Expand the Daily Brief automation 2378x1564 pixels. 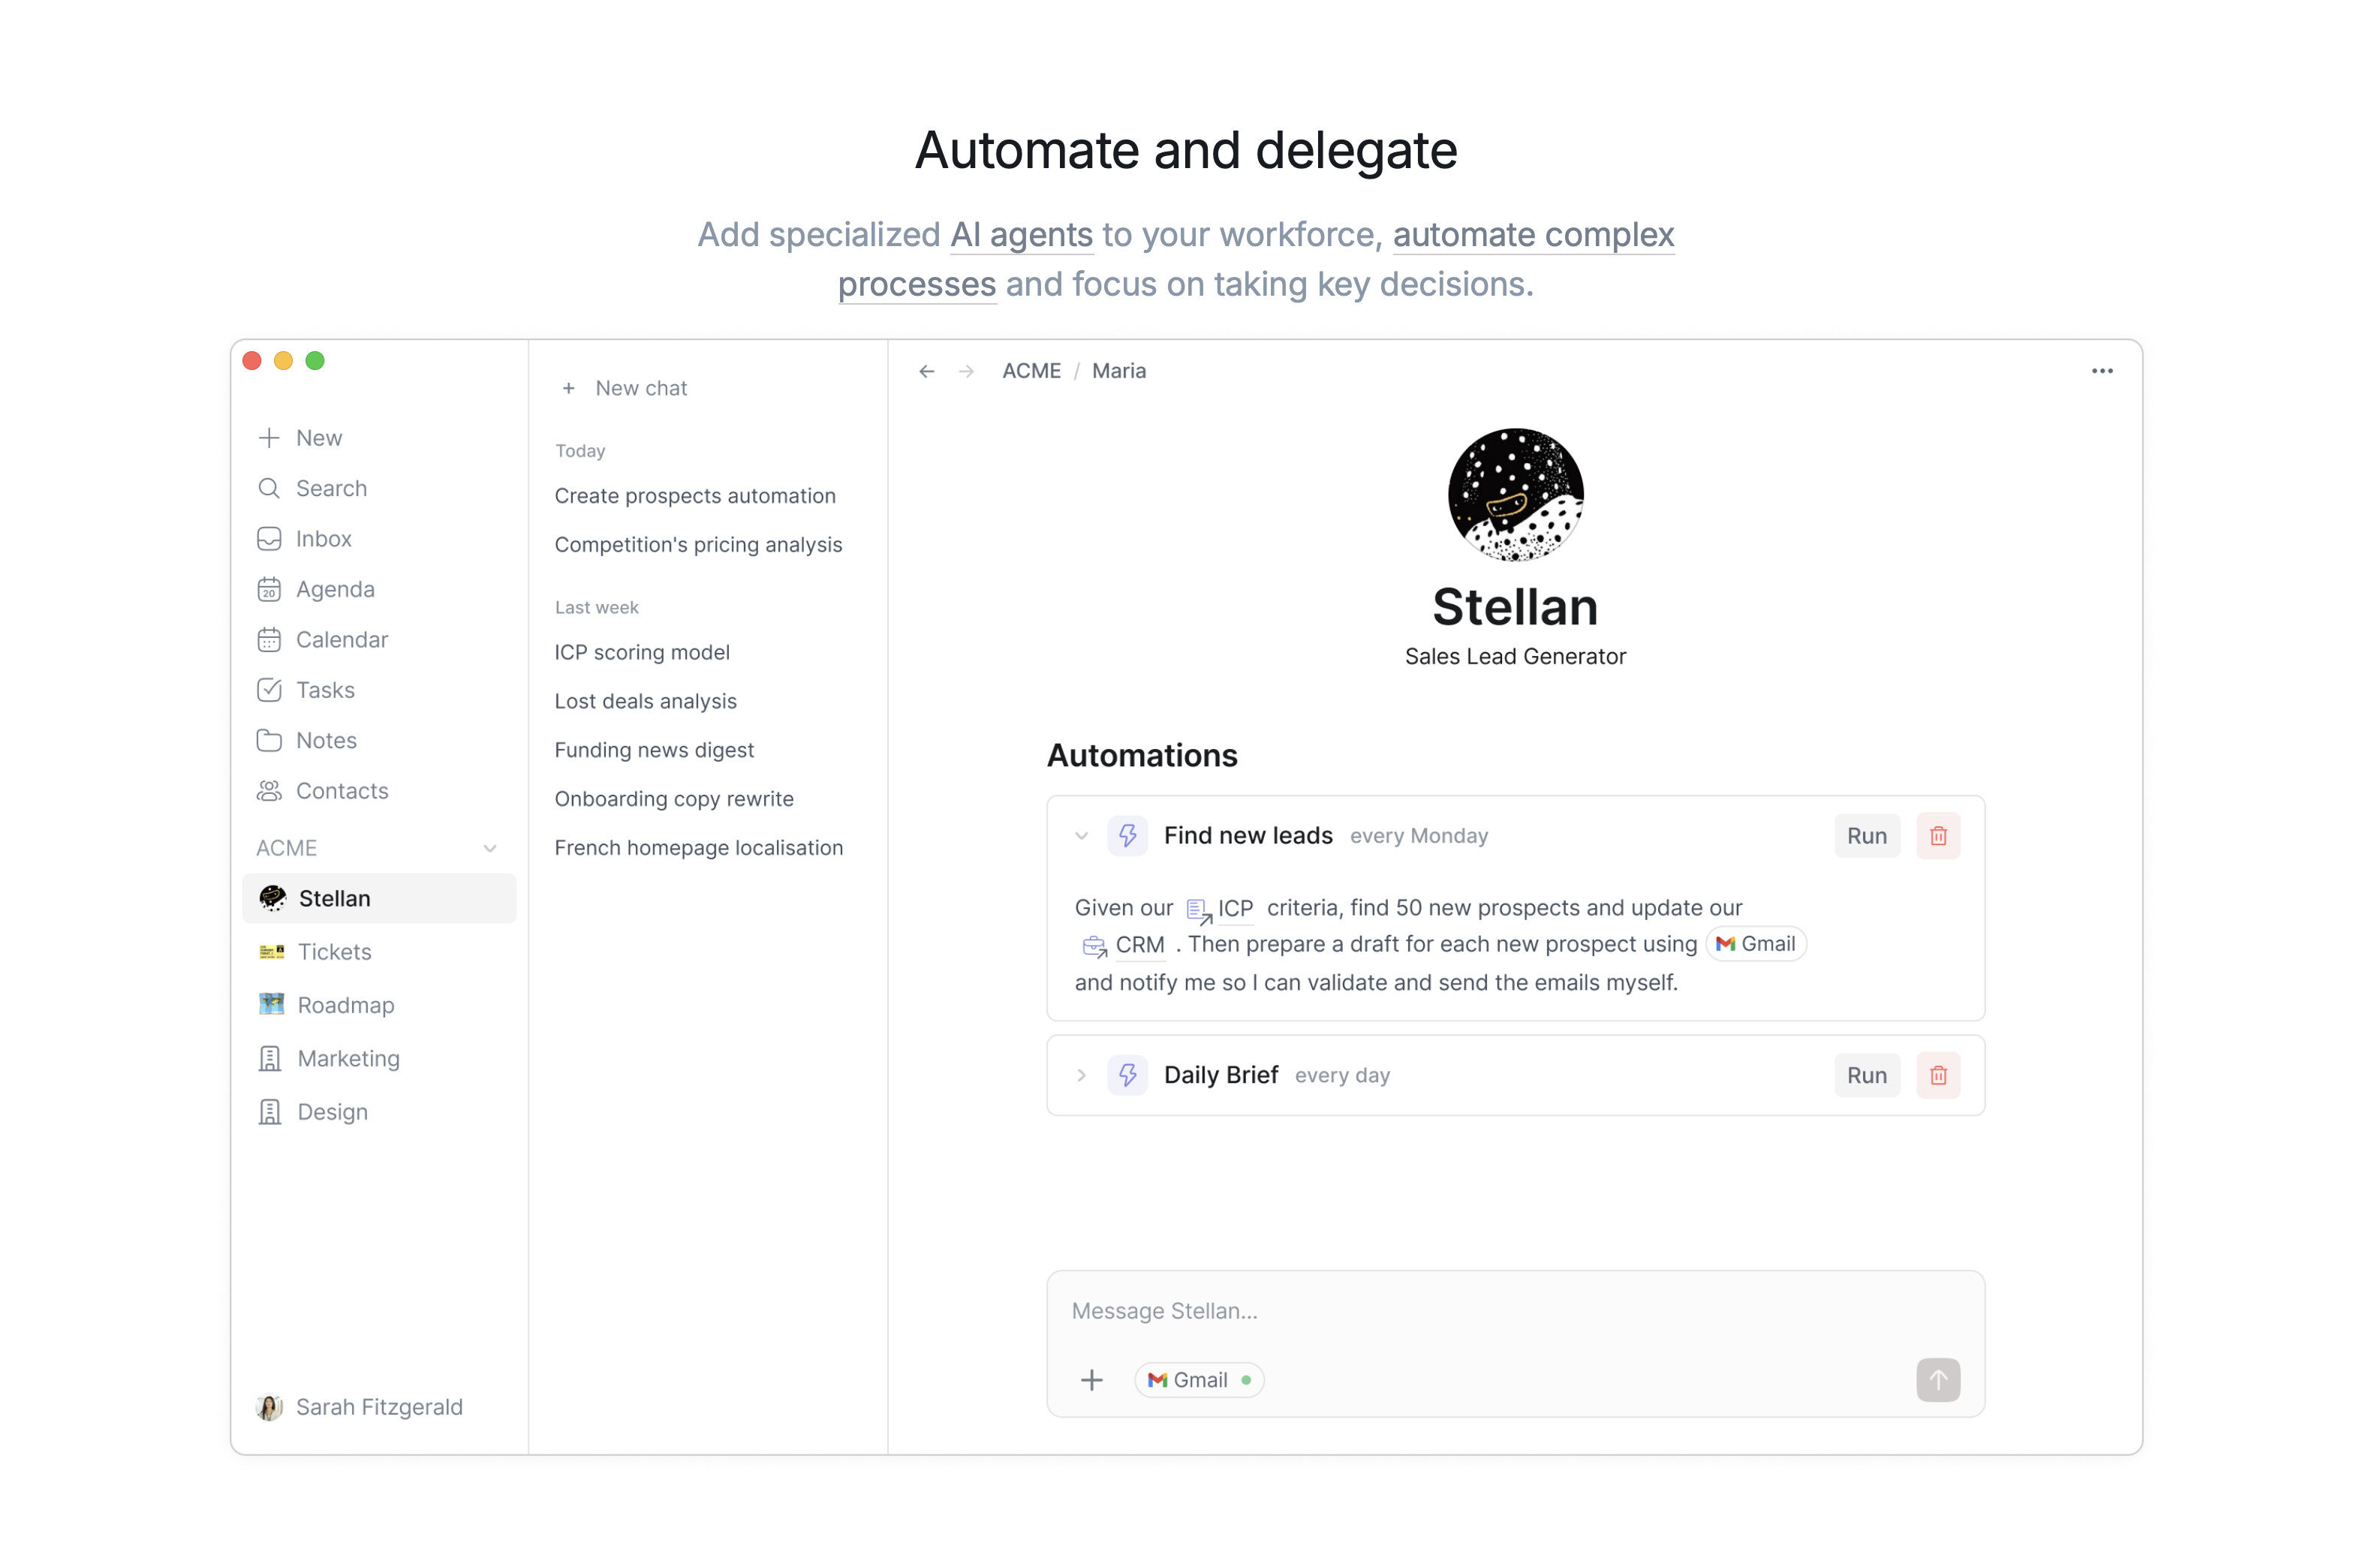tap(1081, 1075)
